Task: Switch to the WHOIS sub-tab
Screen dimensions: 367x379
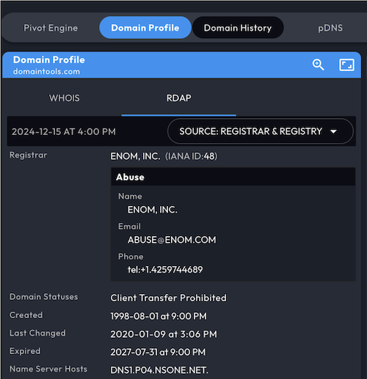Action: [x=65, y=98]
